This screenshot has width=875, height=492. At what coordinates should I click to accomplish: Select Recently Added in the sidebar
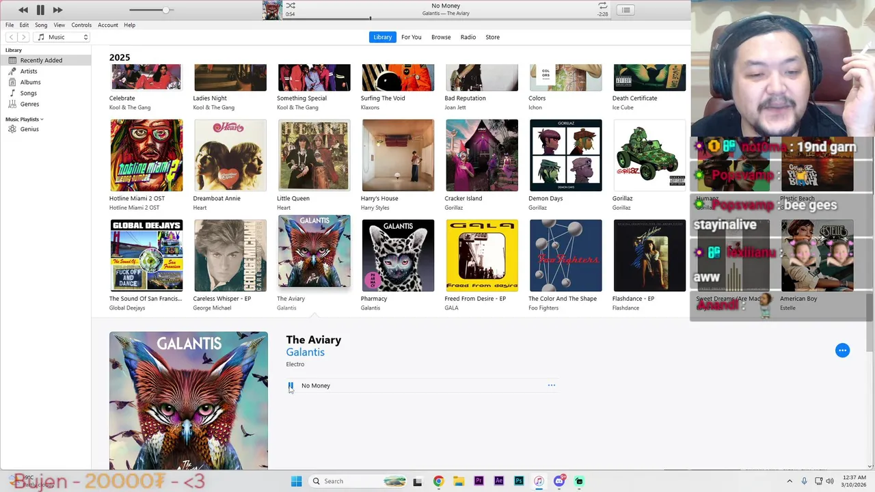[45, 60]
